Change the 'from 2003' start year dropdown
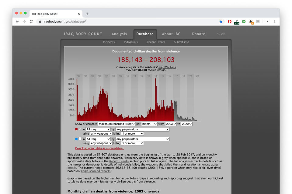The height and width of the screenshot is (194, 292). pyautogui.click(x=171, y=124)
